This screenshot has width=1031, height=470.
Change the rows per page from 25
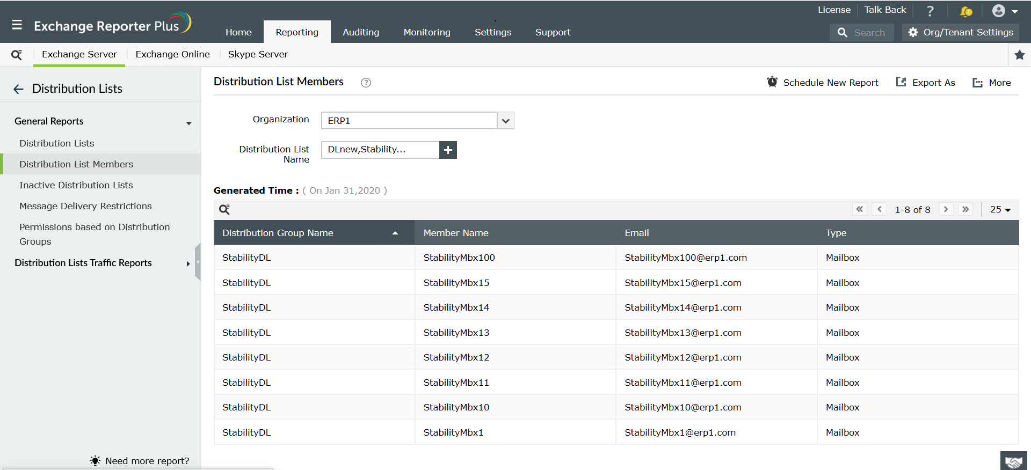1000,210
